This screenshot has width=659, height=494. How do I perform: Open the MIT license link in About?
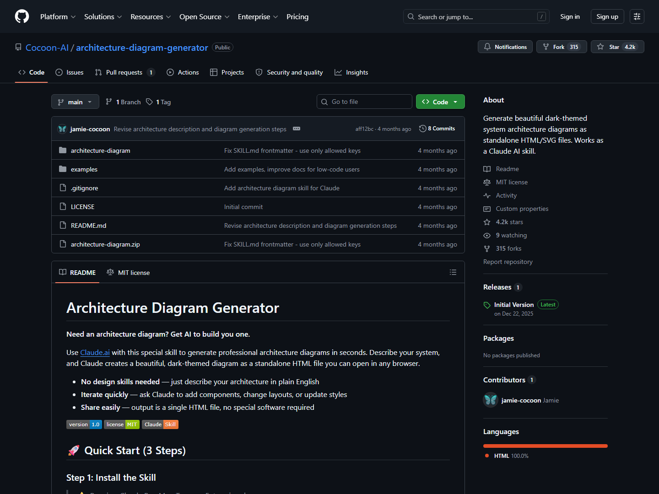pyautogui.click(x=506, y=182)
